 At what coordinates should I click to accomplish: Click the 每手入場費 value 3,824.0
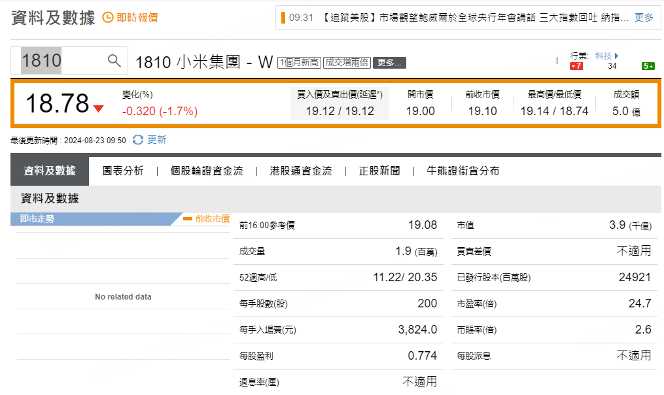417,330
